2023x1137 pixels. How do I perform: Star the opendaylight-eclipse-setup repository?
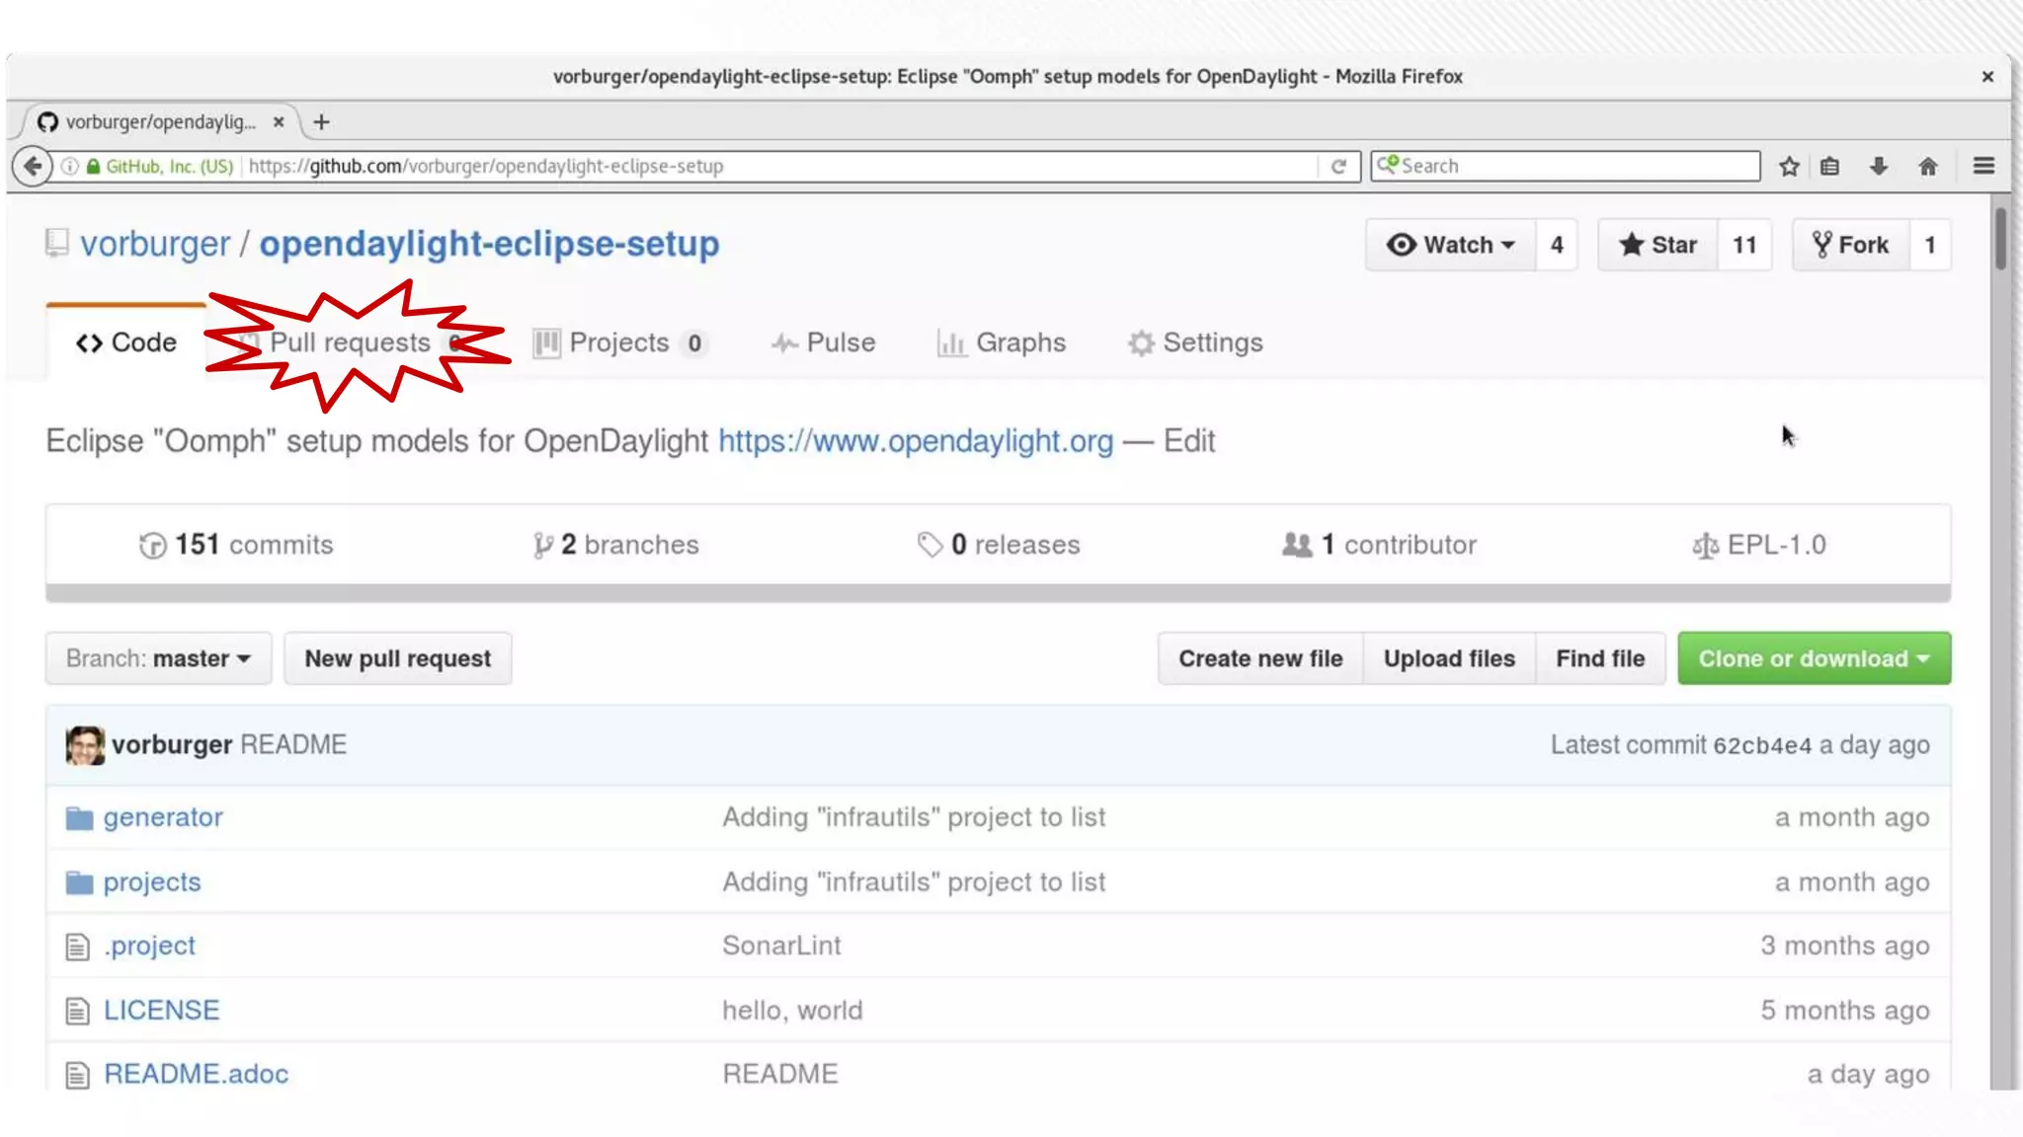[1659, 245]
